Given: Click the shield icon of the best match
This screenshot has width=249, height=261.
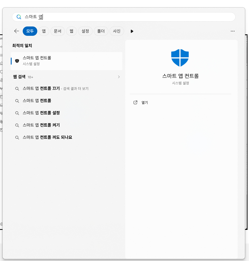Looking at the screenshot, I should (17, 61).
